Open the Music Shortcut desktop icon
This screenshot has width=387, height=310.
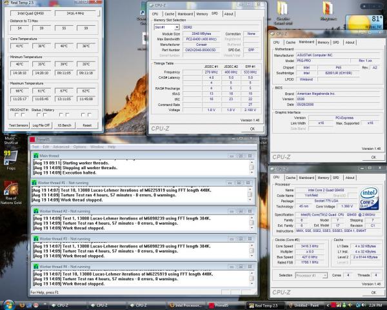(11, 140)
